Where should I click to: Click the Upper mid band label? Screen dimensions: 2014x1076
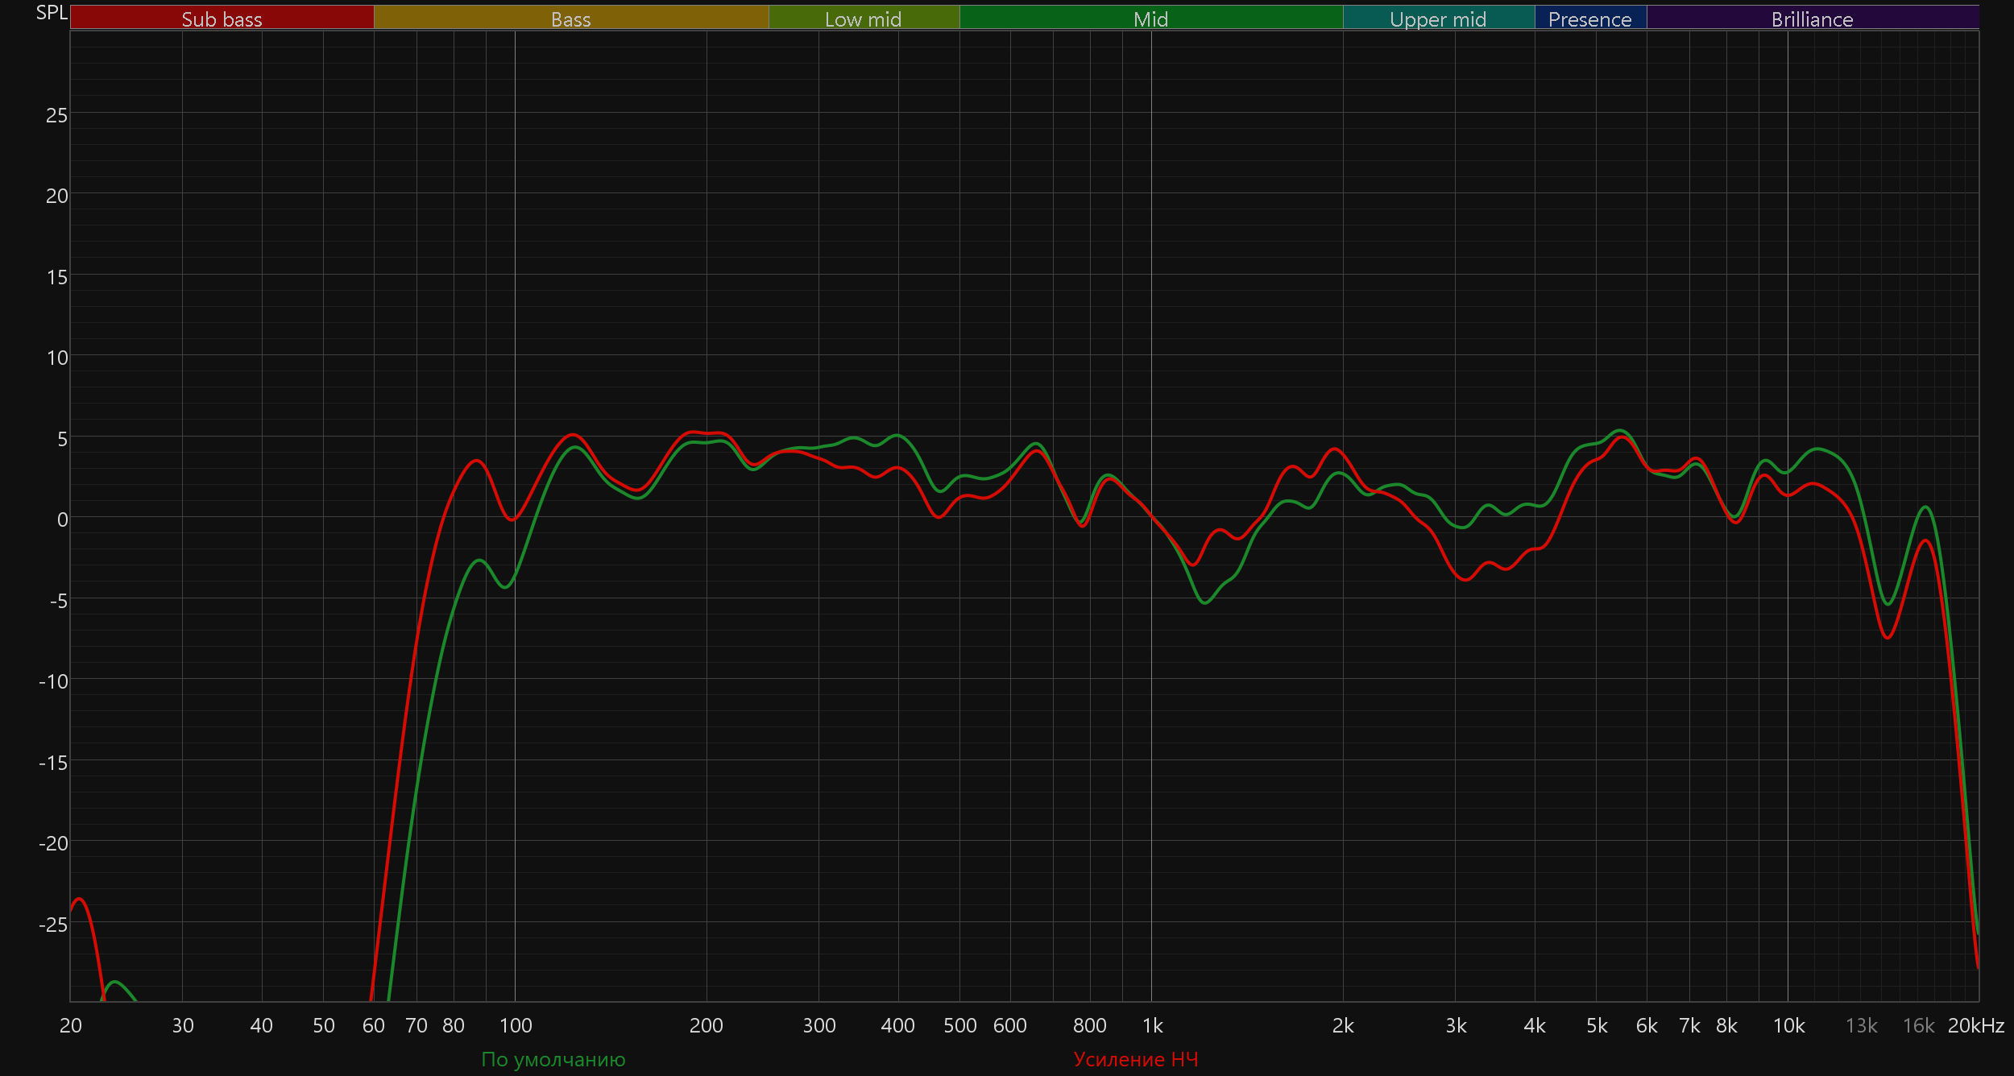[x=1437, y=19]
